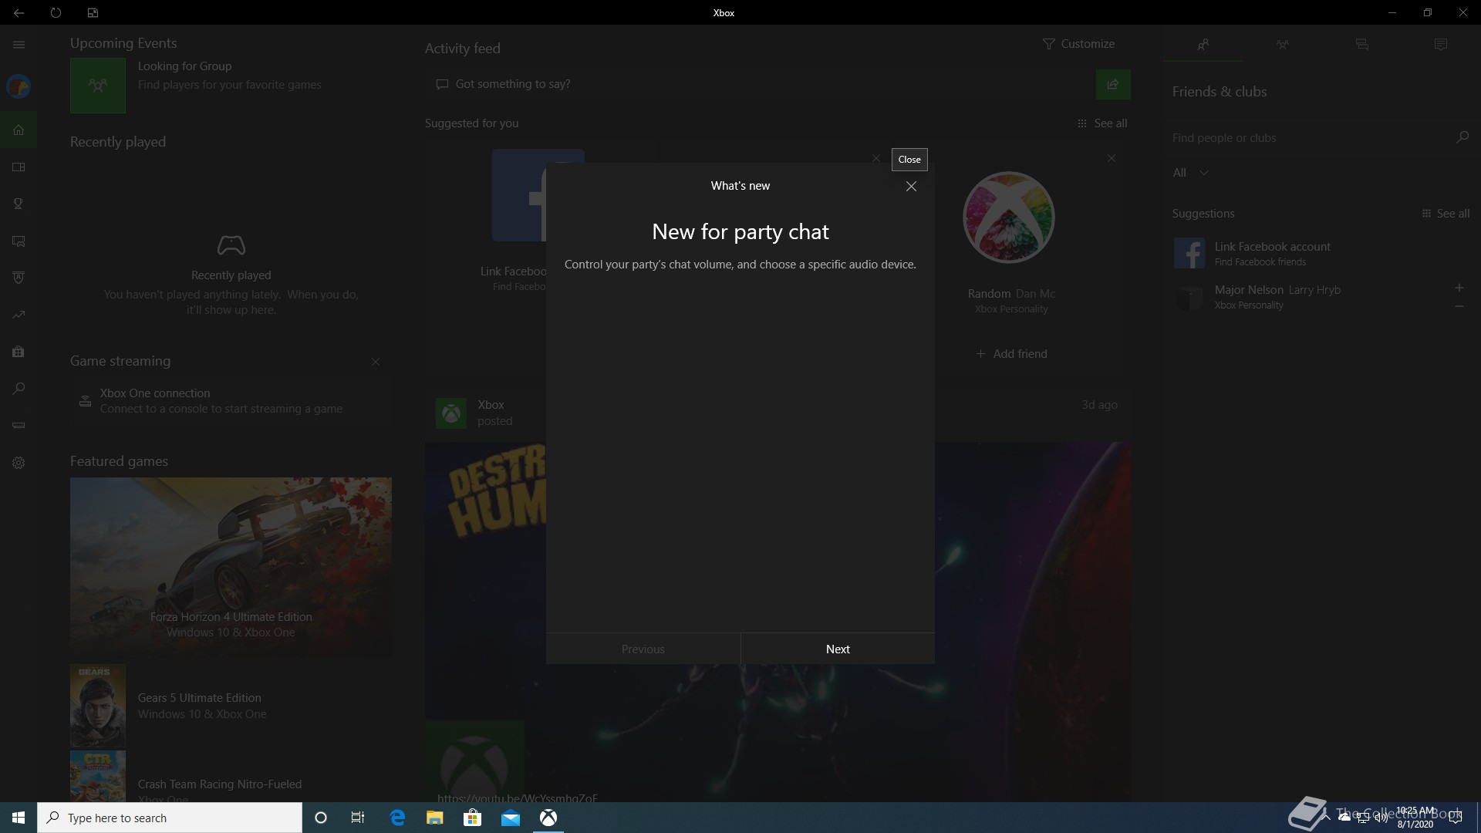Open Captures icon in sidebar
Viewport: 1481px width, 833px height.
tap(19, 241)
